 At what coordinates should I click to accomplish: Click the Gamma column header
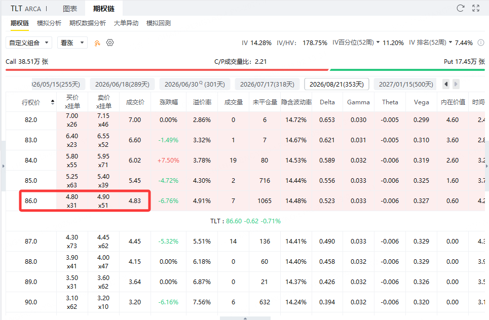click(x=358, y=102)
